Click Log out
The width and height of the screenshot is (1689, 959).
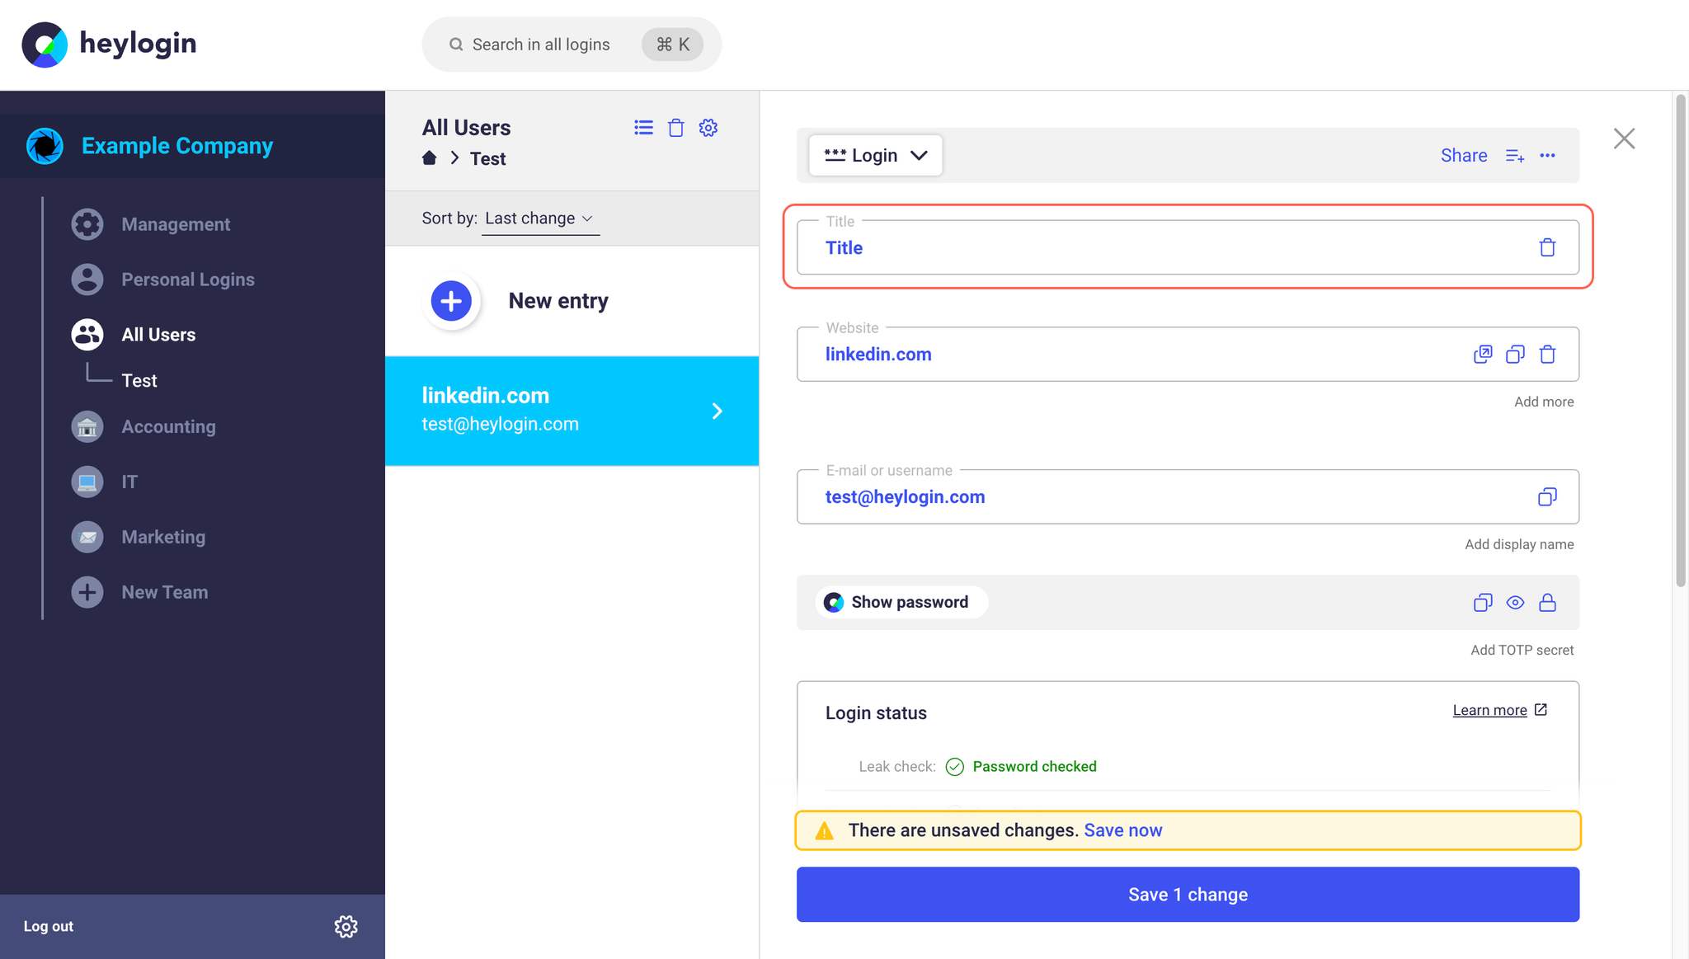(x=49, y=927)
